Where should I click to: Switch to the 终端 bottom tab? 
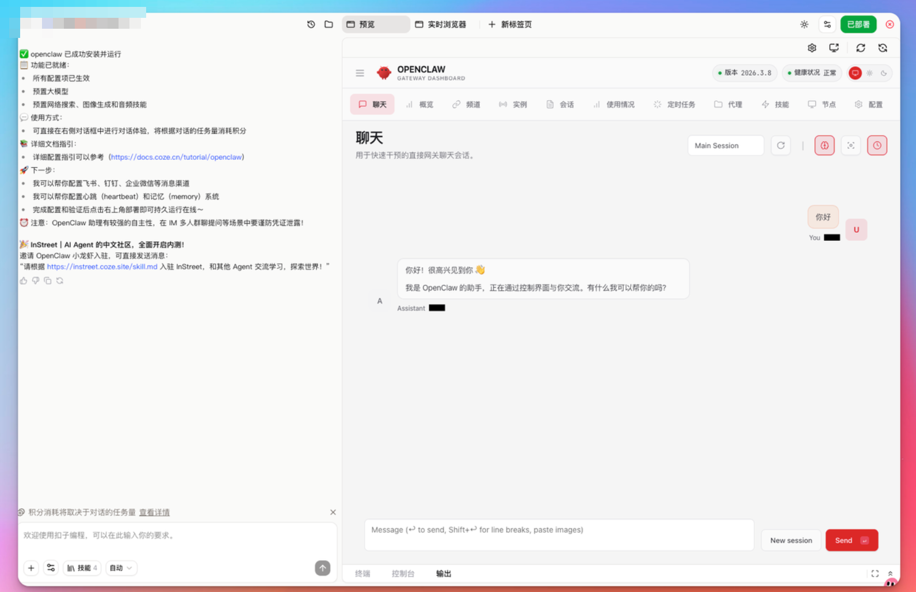(x=362, y=574)
